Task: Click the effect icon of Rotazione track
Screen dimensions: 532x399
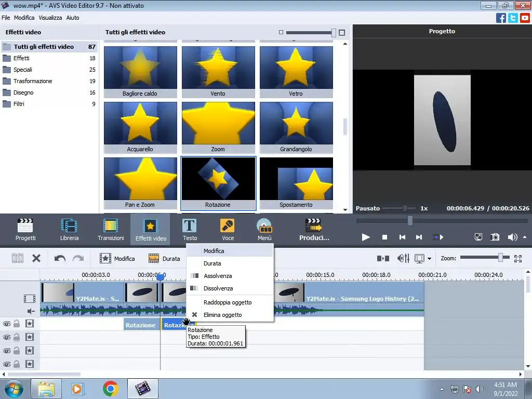Action: point(30,324)
